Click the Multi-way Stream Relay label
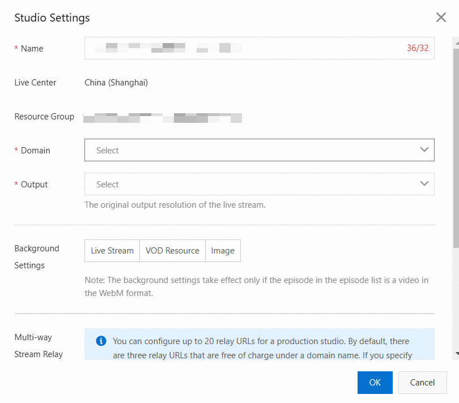Image resolution: width=459 pixels, height=403 pixels. (39, 345)
